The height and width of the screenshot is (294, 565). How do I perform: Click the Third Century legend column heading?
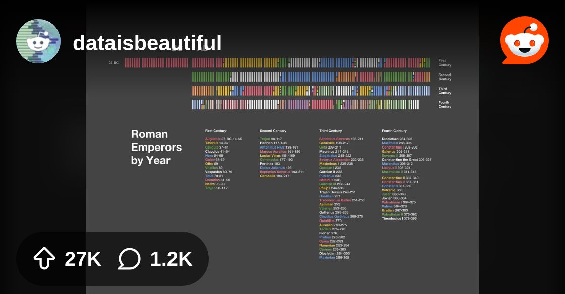(330, 131)
